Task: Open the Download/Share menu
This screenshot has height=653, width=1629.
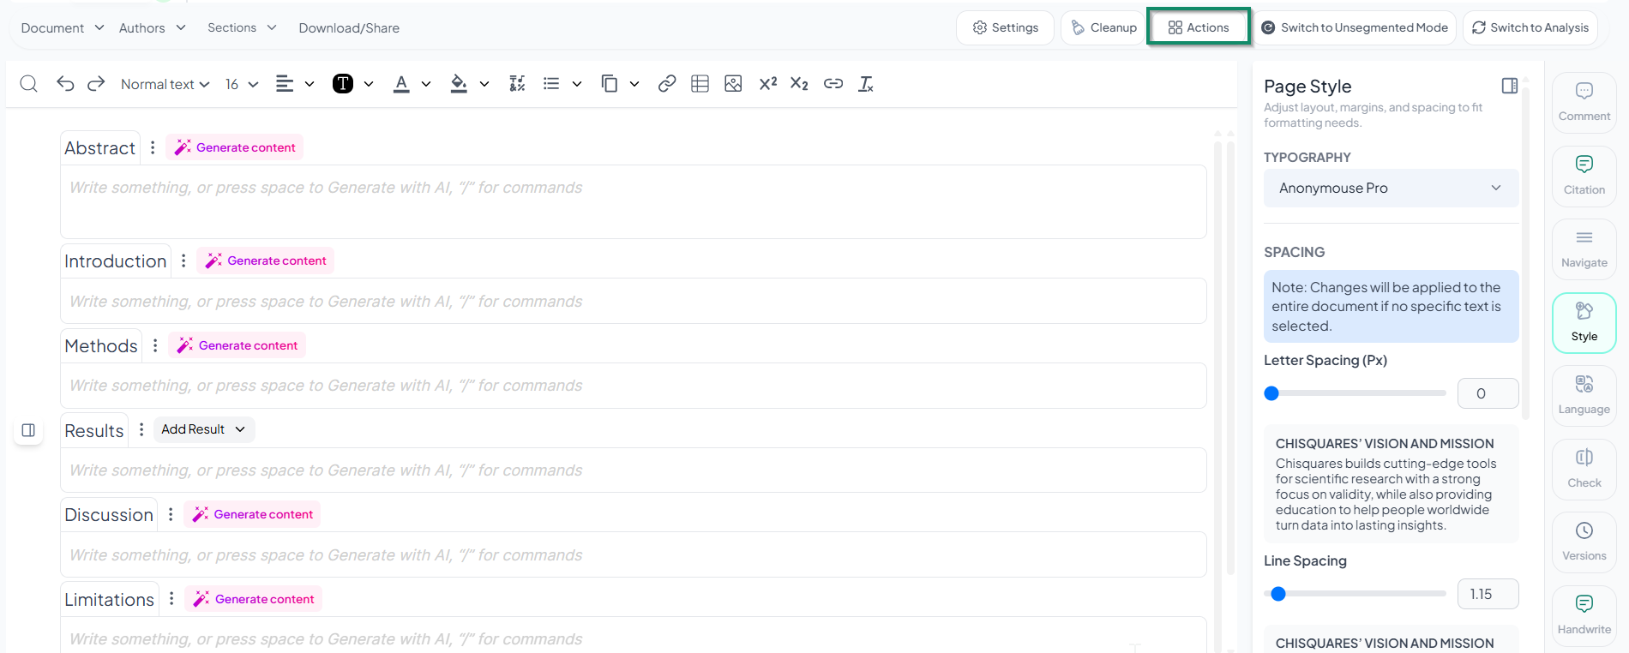Action: point(349,27)
